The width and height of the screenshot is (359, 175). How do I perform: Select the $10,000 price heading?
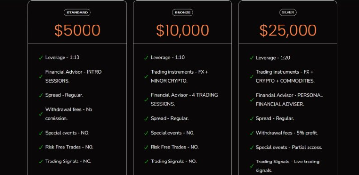(182, 30)
